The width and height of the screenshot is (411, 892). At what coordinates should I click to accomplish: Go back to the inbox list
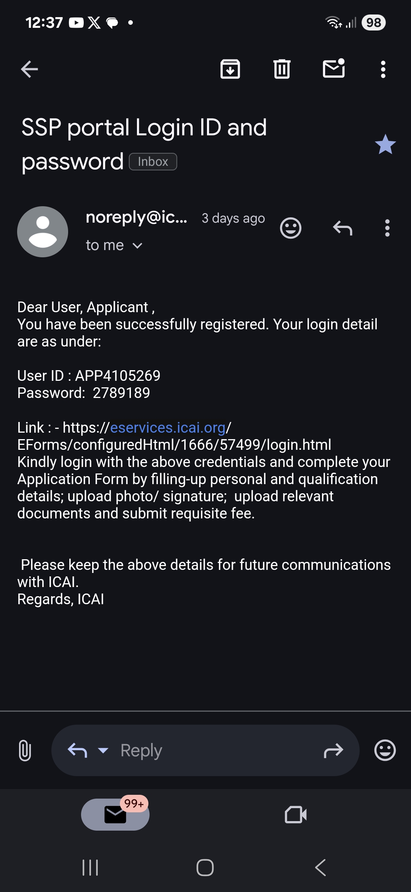[29, 69]
